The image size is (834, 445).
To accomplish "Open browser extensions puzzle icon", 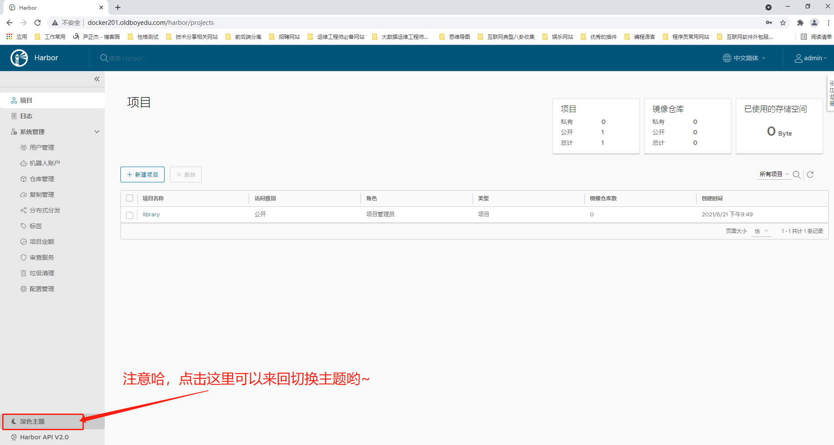I will 800,23.
